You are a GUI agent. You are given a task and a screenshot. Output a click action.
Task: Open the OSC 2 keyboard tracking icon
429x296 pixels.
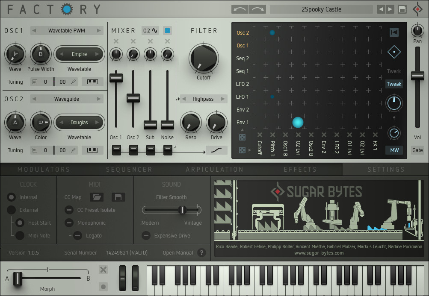click(x=92, y=150)
